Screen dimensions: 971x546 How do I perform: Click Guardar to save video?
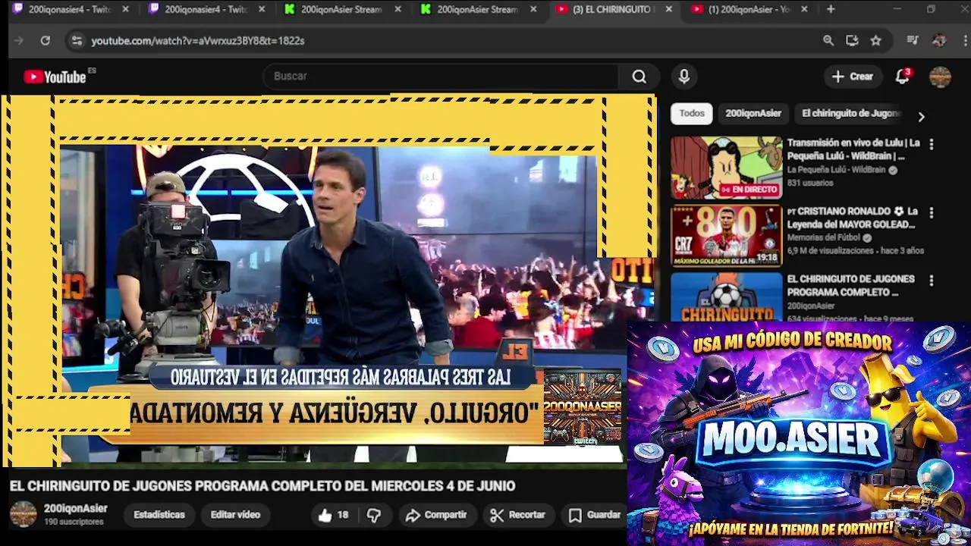595,515
